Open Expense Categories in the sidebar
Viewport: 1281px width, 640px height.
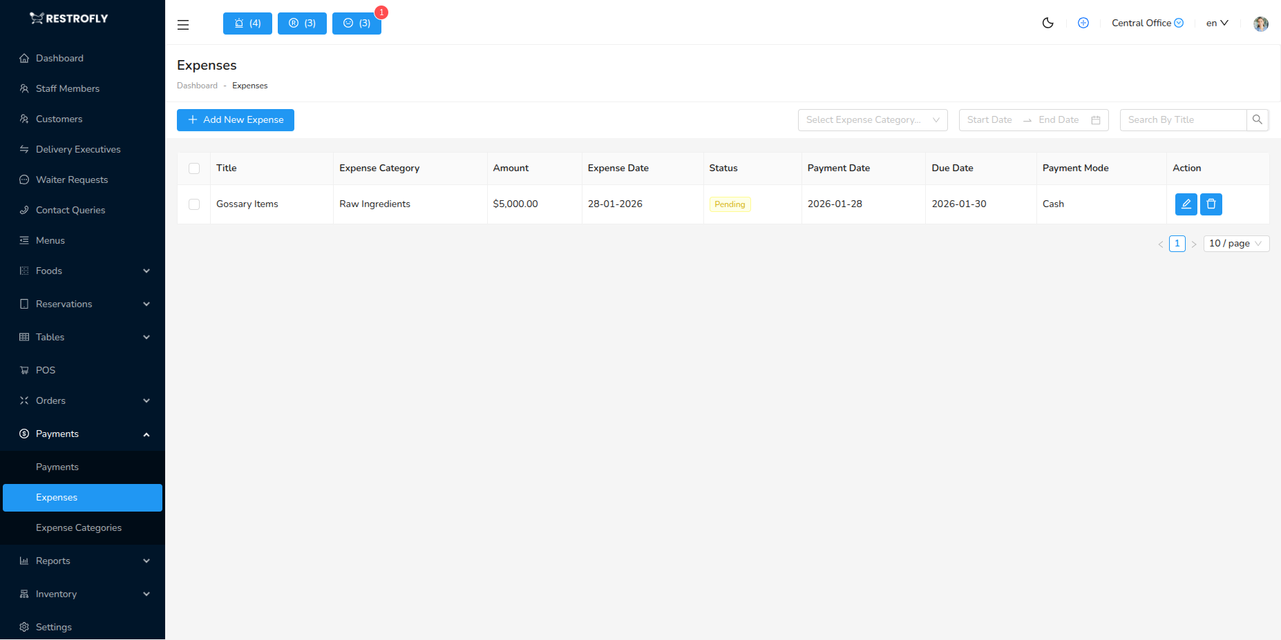tap(78, 527)
